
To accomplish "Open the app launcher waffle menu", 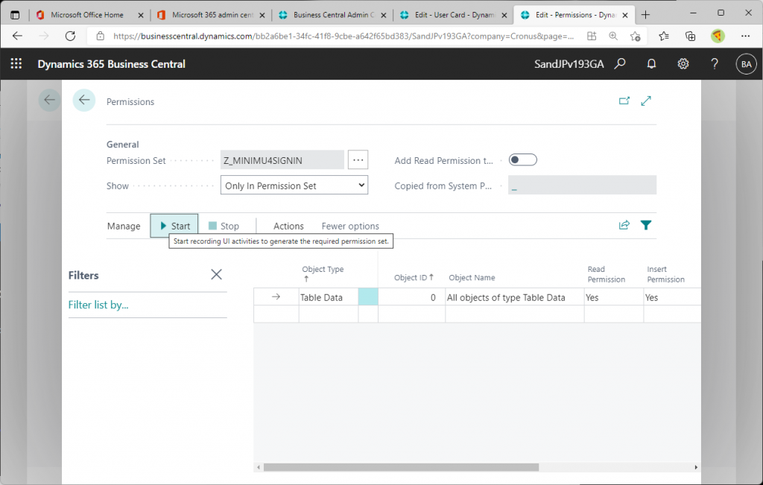I will point(16,64).
